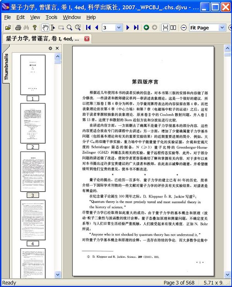Open a file with the folder icon
This screenshot has height=287, width=232.
point(8,27)
